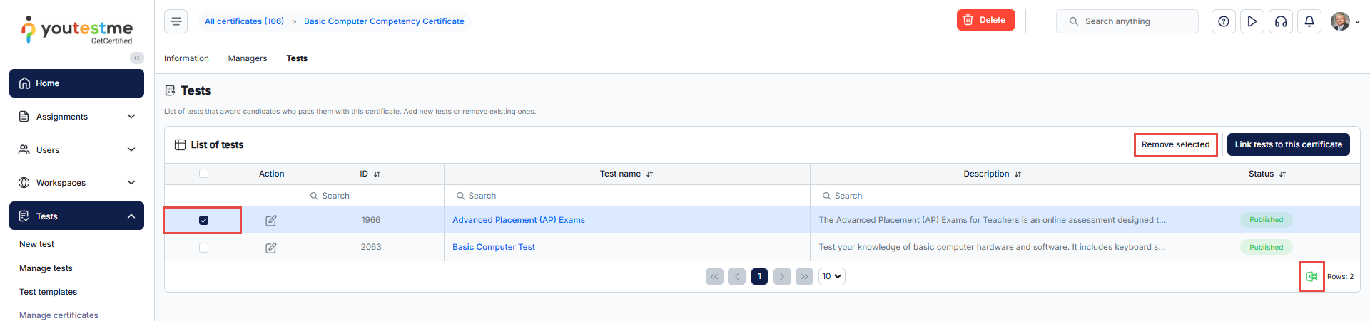Toggle the select-all header checkbox

click(x=203, y=174)
